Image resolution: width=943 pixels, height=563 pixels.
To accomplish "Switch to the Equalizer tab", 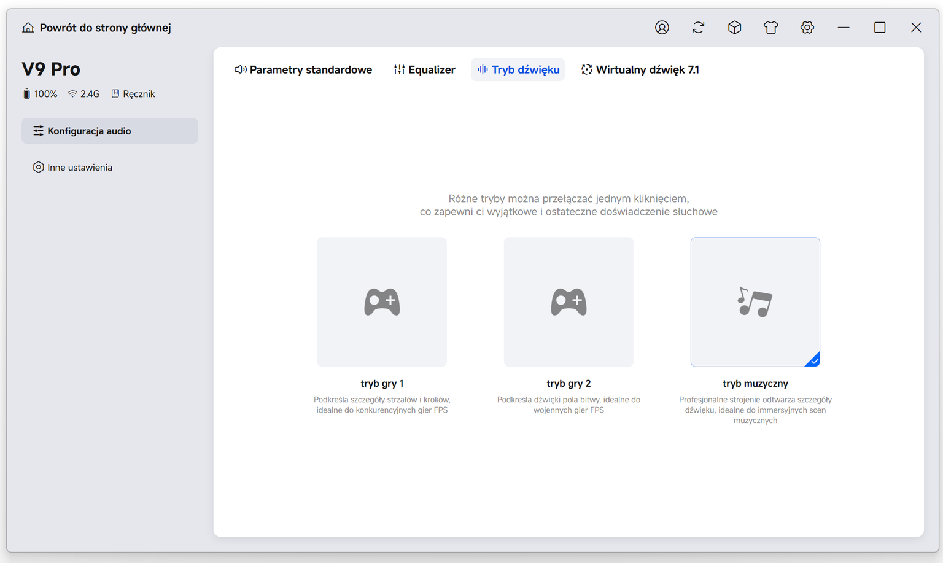I will coord(424,69).
